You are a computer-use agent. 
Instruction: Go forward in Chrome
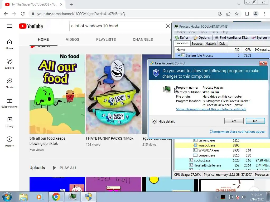click(x=14, y=14)
